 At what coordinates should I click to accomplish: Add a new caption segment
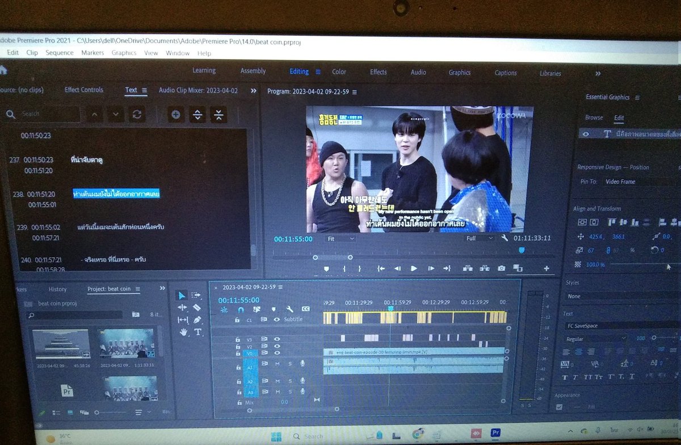click(x=176, y=115)
